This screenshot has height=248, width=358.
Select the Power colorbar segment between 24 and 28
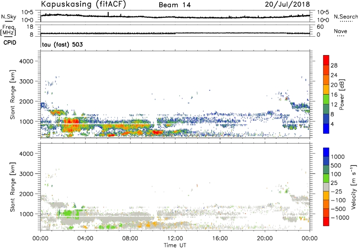coord(326,70)
